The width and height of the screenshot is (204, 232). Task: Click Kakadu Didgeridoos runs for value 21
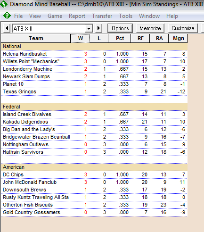point(144,122)
